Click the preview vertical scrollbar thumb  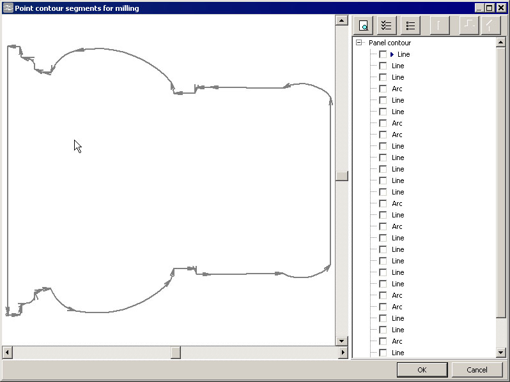tap(341, 176)
